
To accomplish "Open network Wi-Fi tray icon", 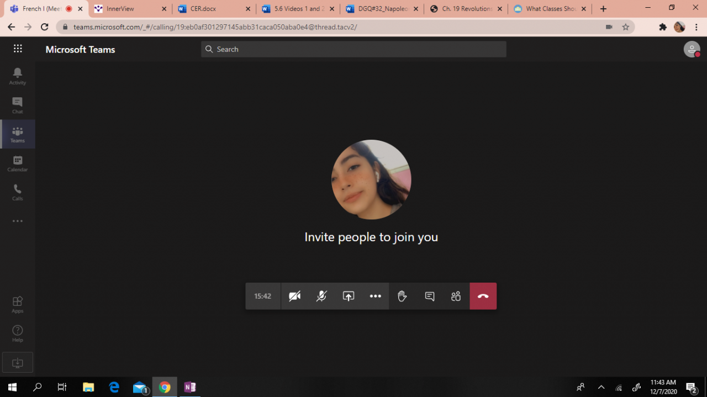I will click(619, 388).
